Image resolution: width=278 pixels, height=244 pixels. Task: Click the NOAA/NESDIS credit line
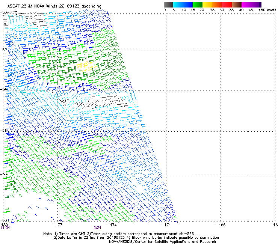pos(162,242)
